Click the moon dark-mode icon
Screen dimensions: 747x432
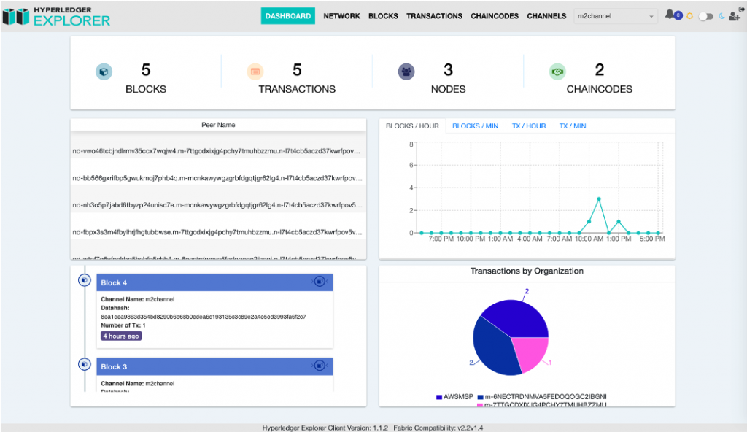(x=721, y=16)
